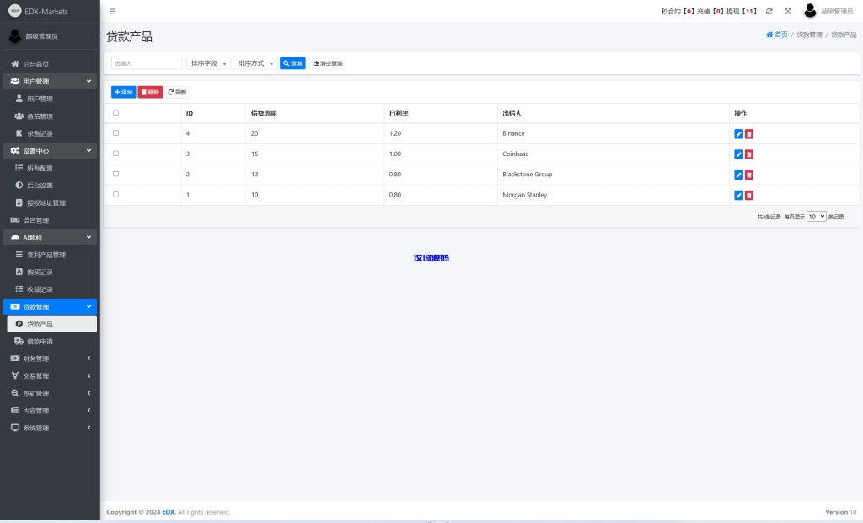The image size is (863, 523).
Task: Click the edit icon for Binance row
Action: (x=738, y=133)
